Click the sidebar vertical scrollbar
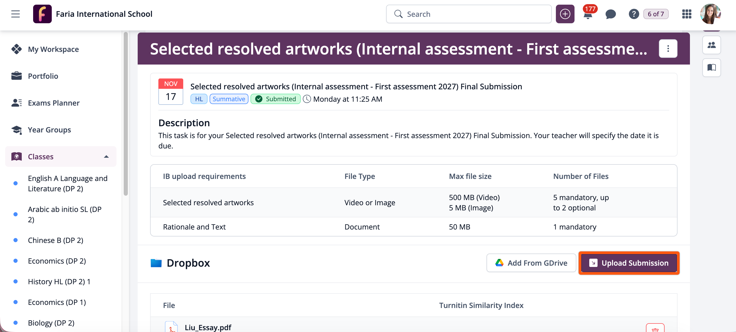 pos(126,114)
